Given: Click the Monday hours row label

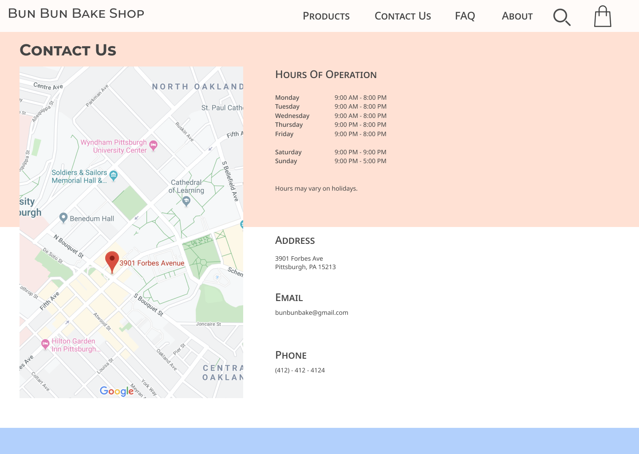Looking at the screenshot, I should click(287, 98).
